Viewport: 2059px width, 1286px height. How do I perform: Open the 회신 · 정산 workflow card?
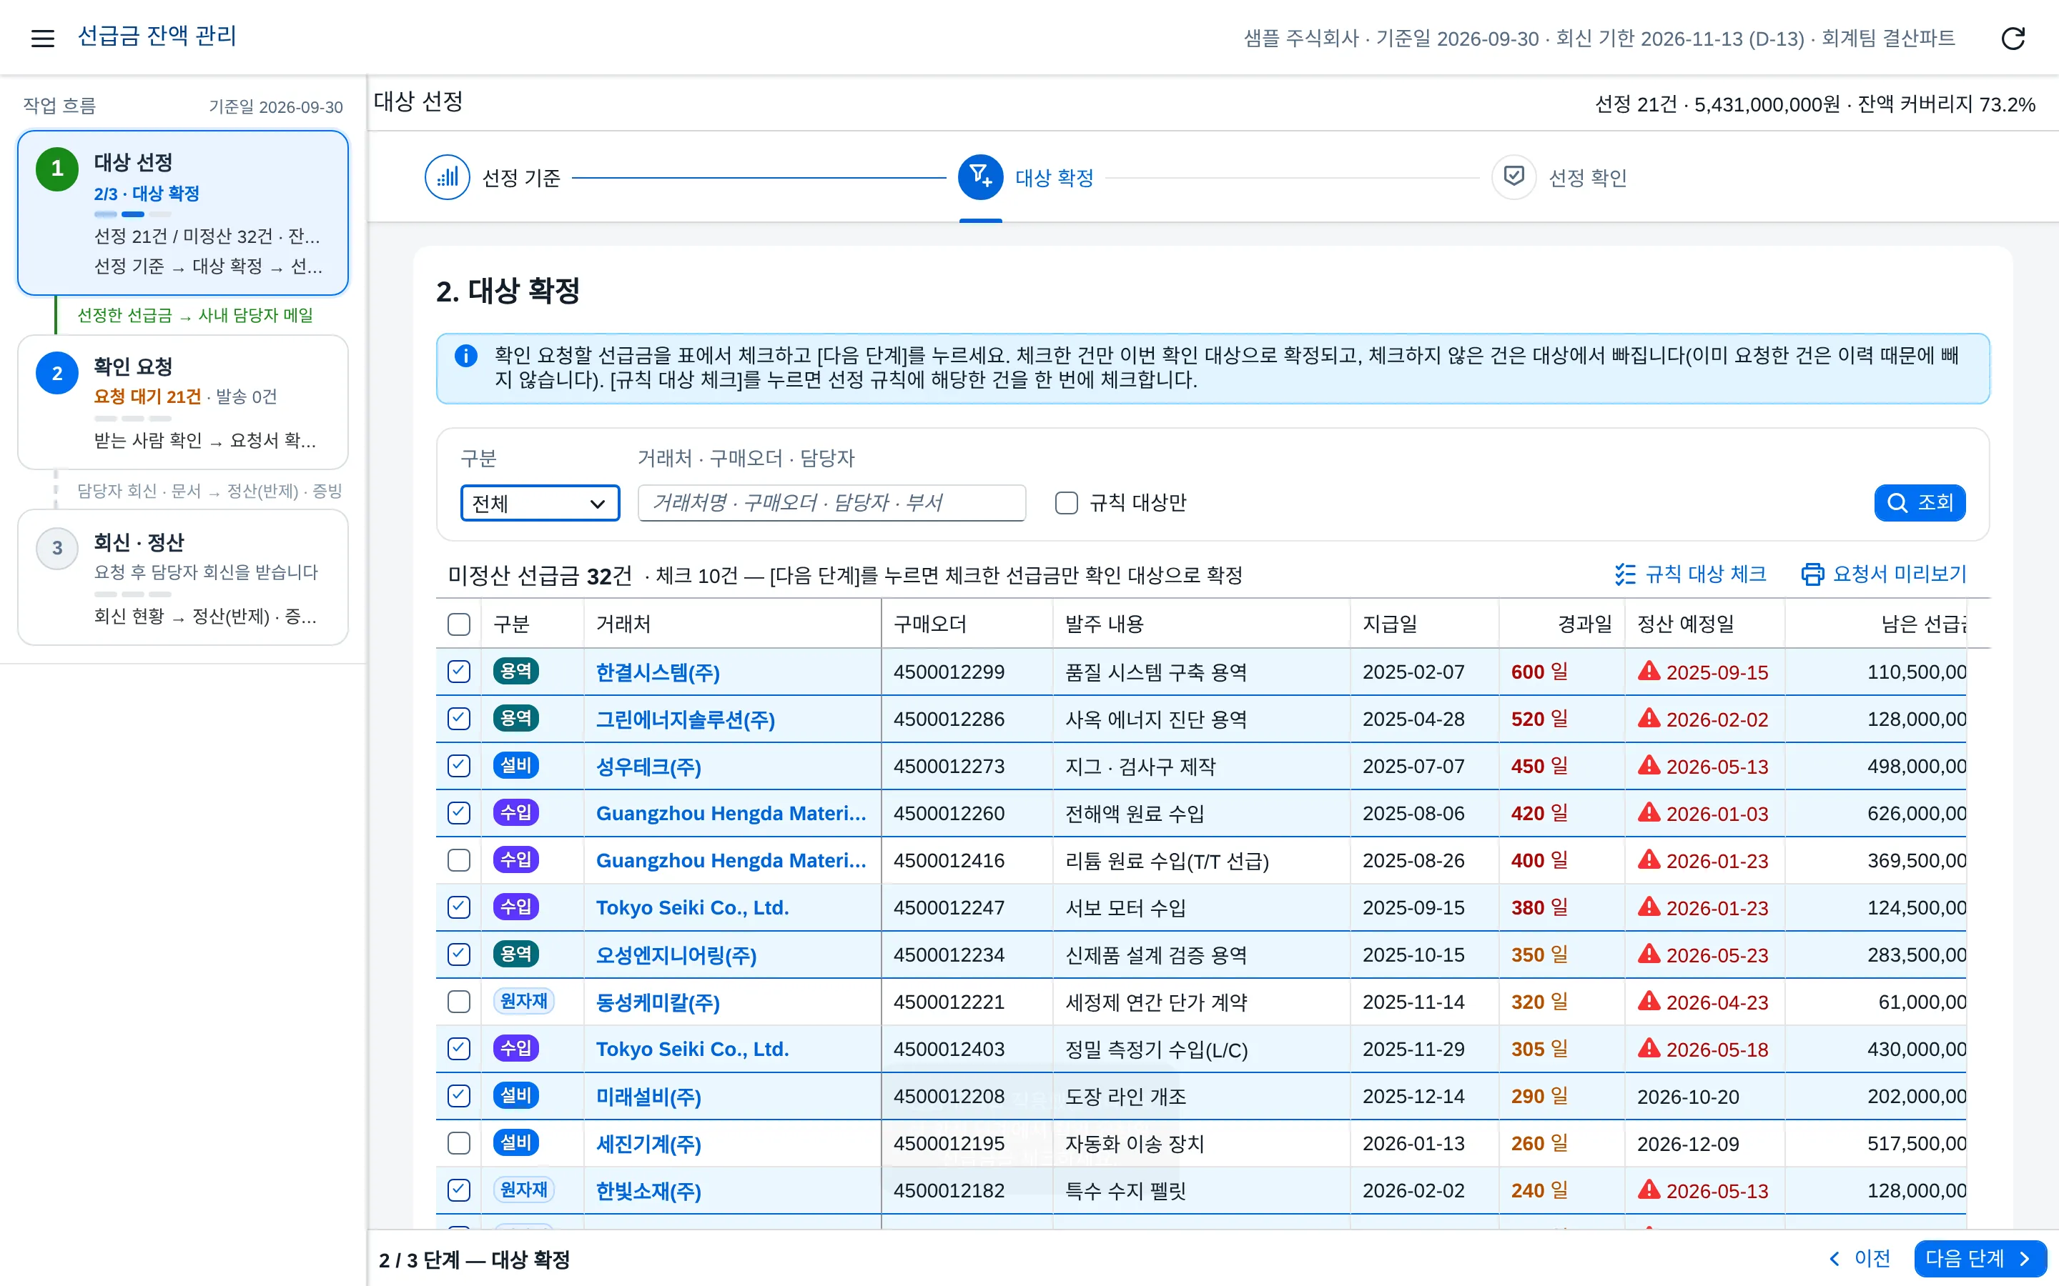(183, 577)
